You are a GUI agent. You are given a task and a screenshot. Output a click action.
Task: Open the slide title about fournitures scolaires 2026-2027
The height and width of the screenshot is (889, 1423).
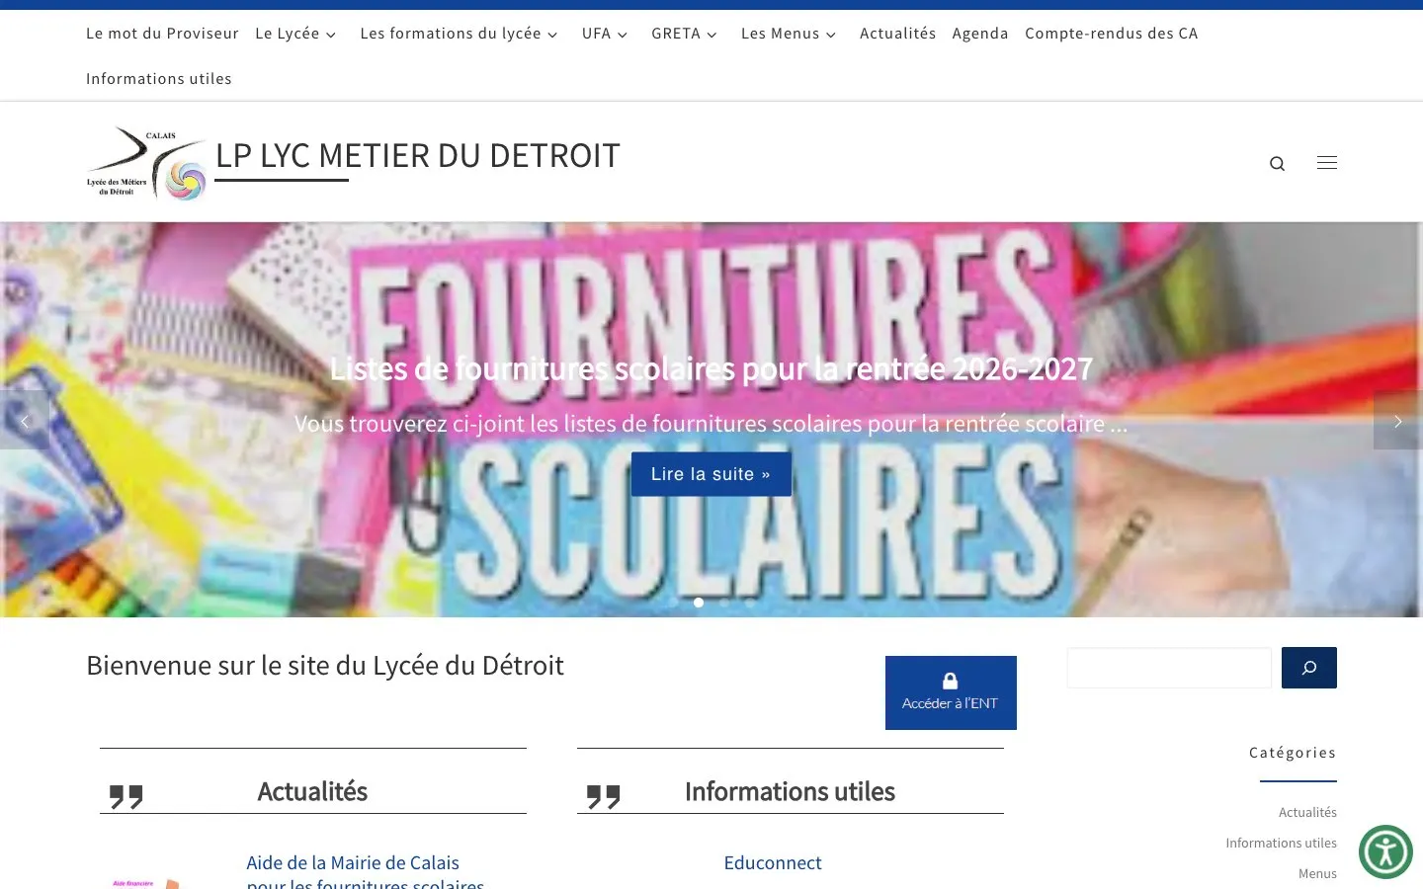tap(711, 368)
